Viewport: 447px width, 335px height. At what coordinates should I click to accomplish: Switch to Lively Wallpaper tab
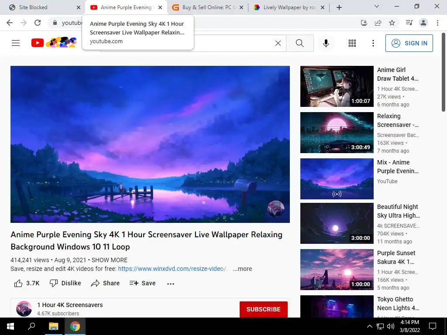tap(289, 7)
